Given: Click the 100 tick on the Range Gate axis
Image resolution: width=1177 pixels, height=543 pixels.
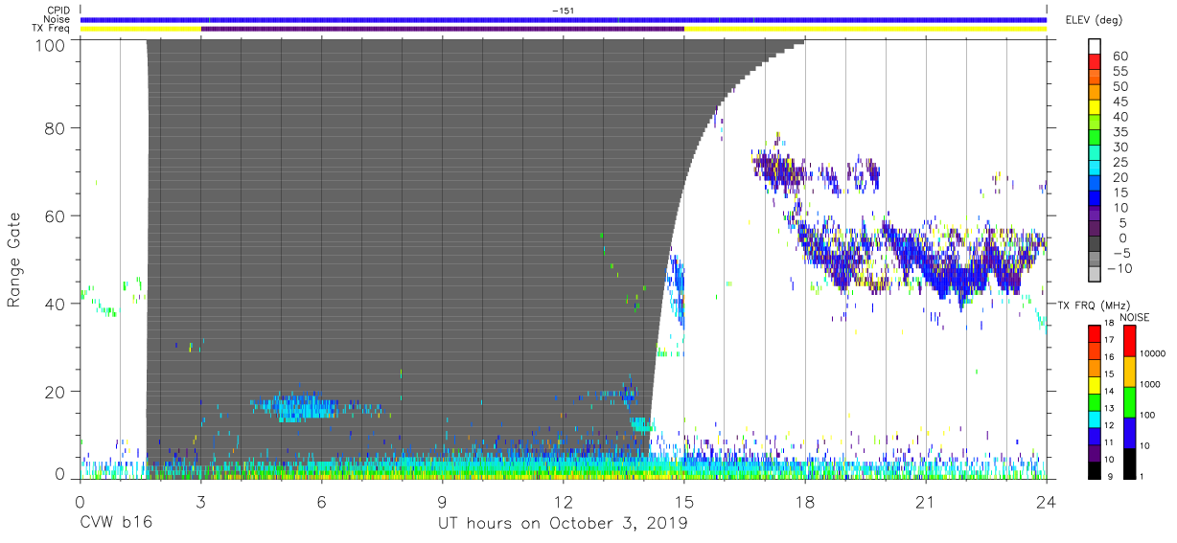Looking at the screenshot, I should click(51, 44).
